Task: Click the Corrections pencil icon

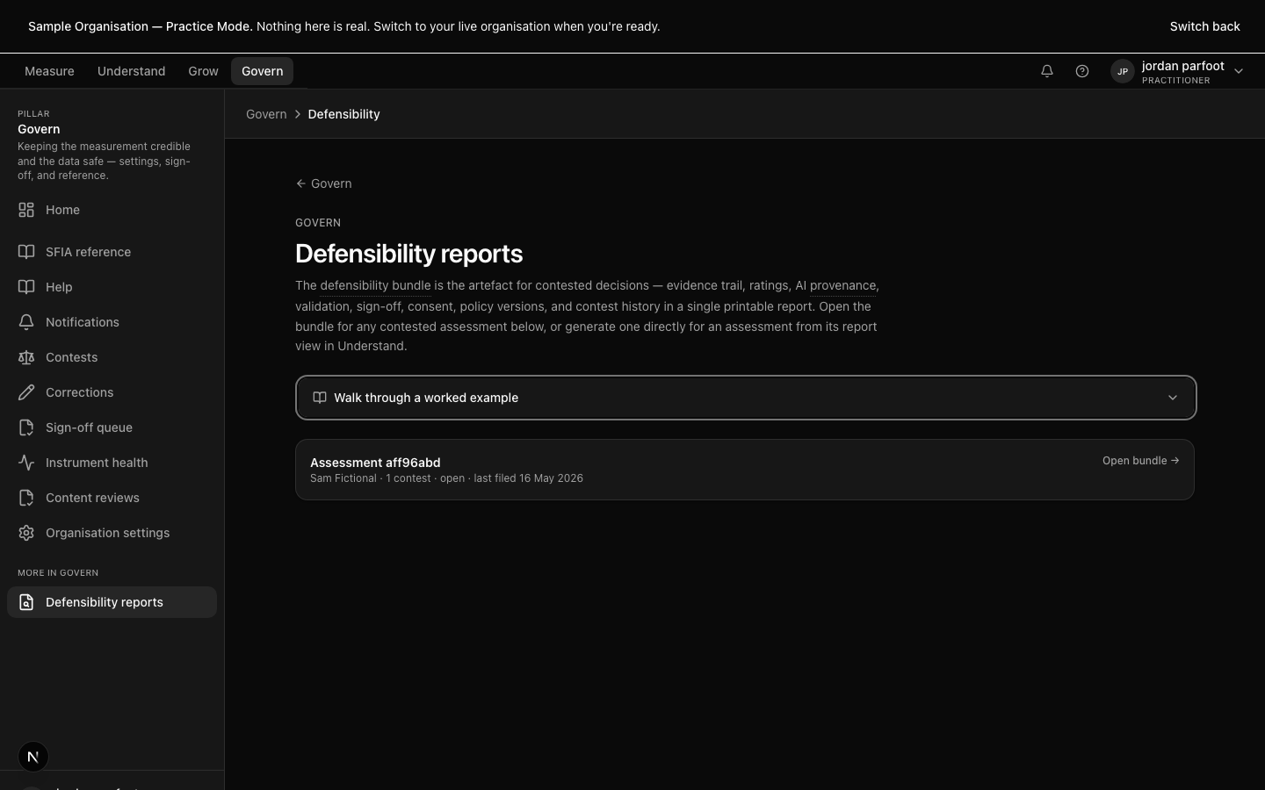Action: point(26,392)
